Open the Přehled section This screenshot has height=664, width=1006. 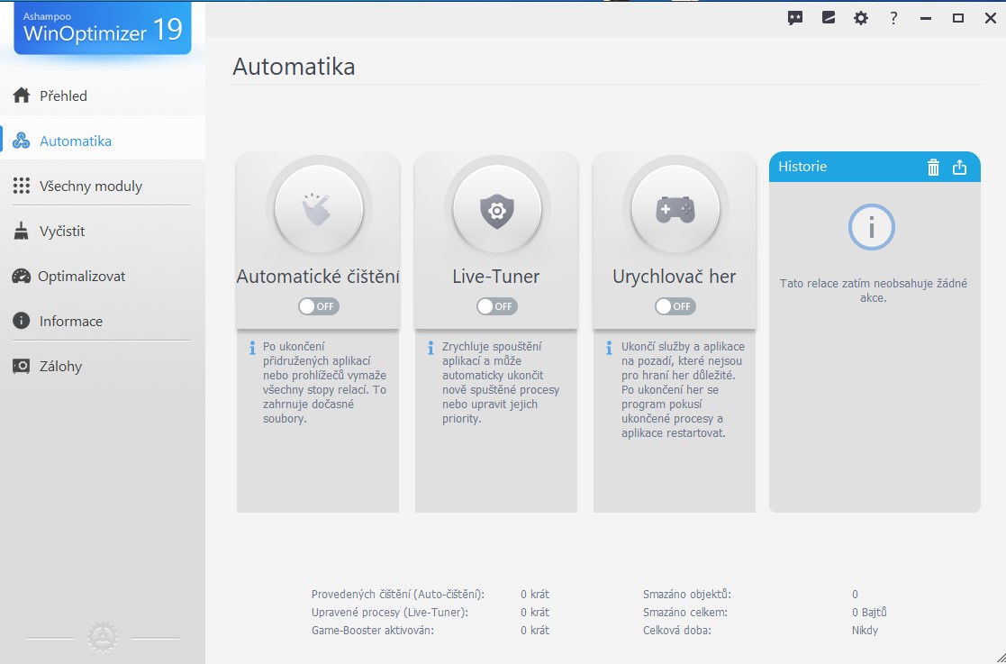click(63, 96)
